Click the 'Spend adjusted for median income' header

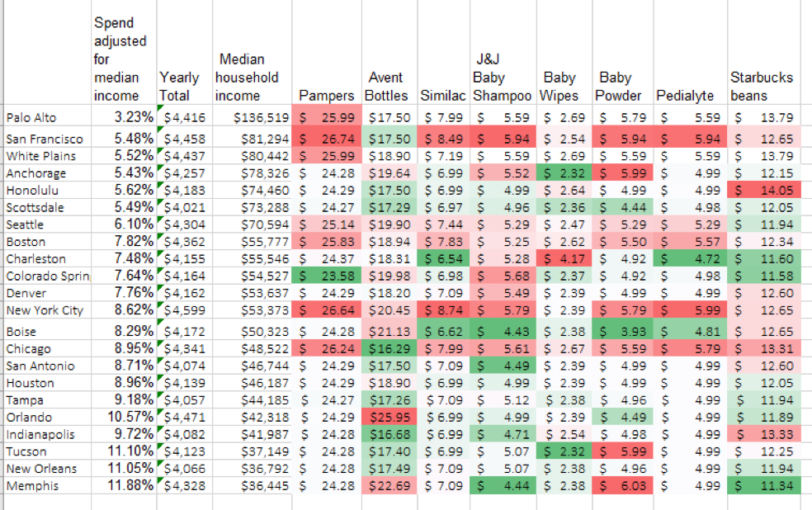pyautogui.click(x=124, y=52)
